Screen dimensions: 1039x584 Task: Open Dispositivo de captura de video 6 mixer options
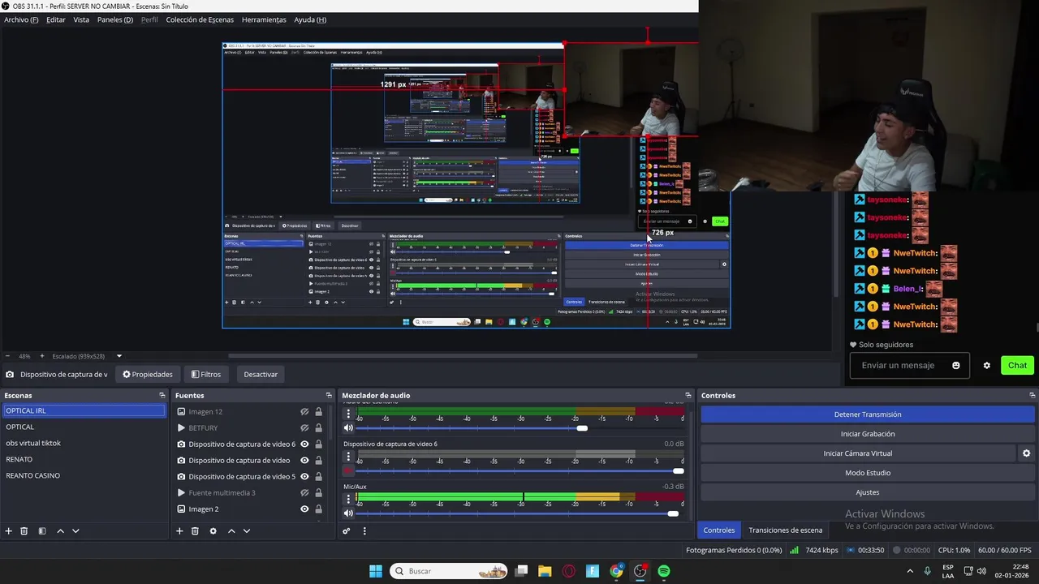(348, 457)
